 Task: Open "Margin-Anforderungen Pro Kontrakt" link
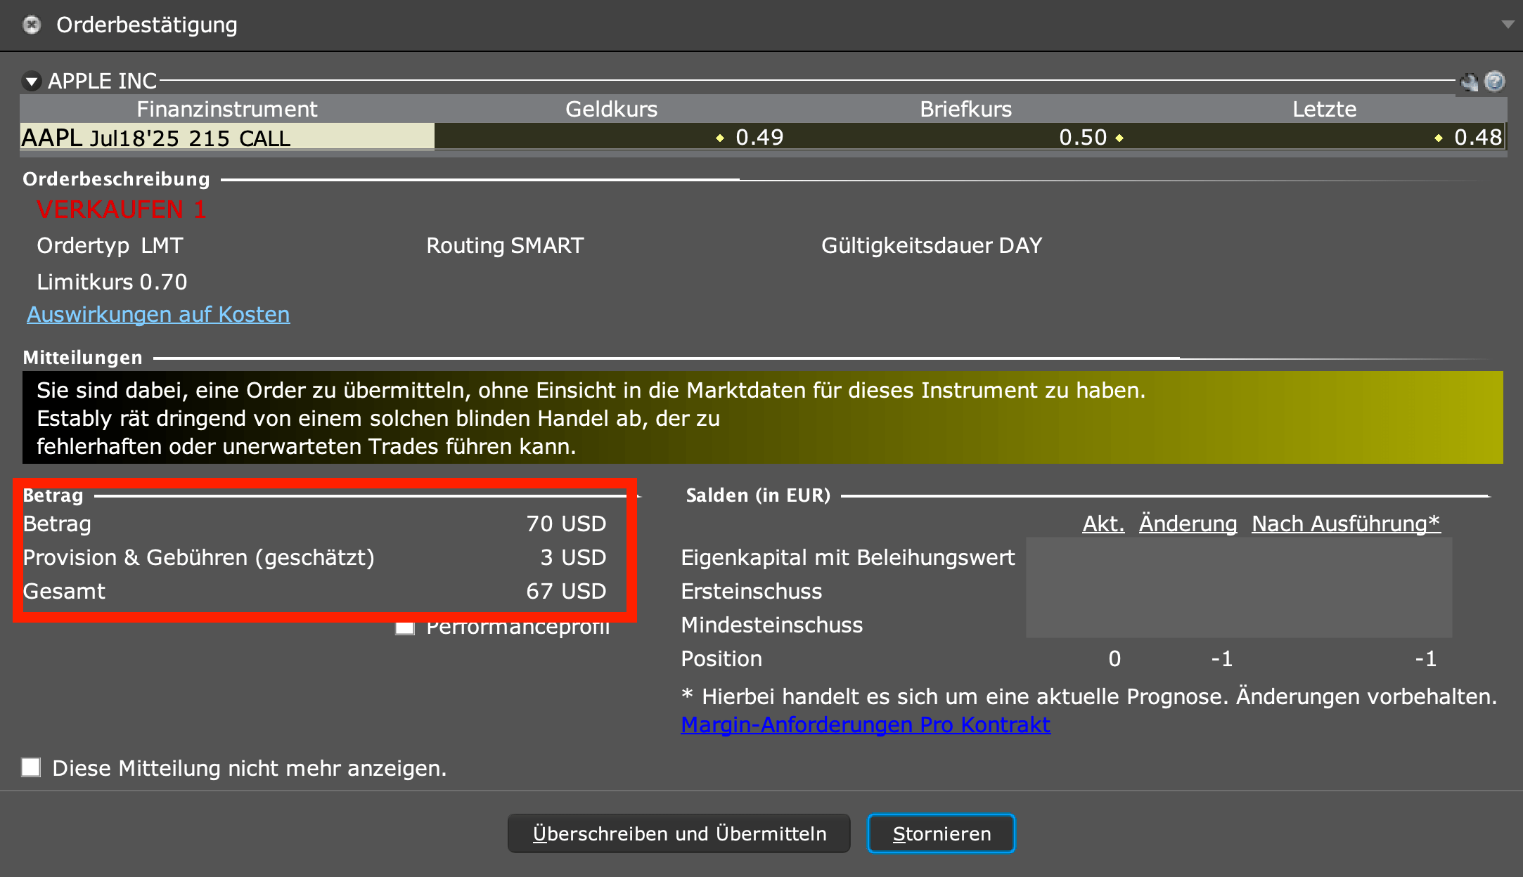(866, 725)
